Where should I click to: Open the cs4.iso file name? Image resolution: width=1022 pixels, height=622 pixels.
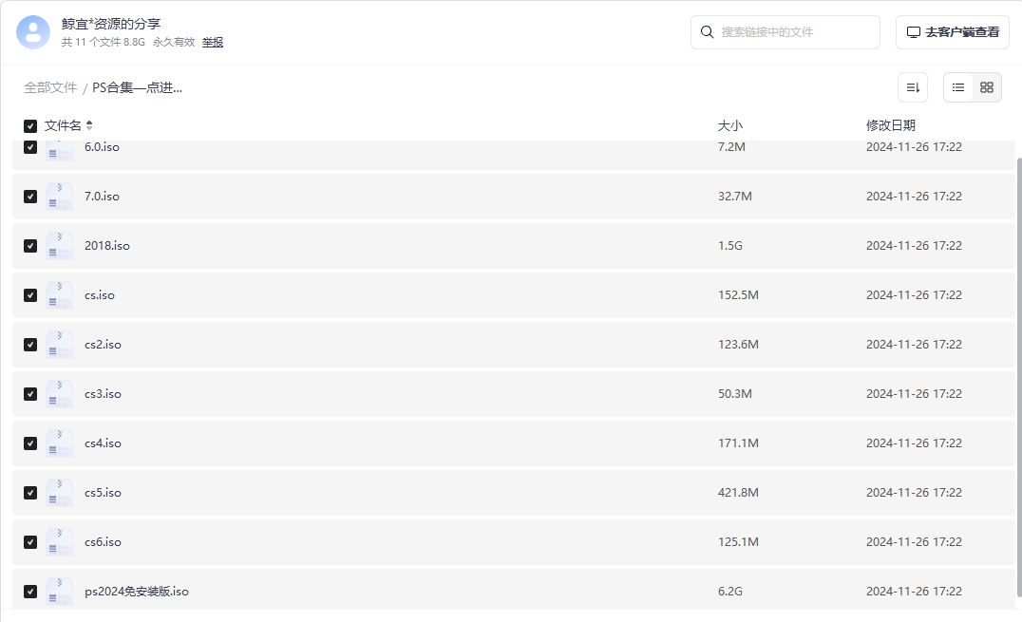pyautogui.click(x=103, y=443)
